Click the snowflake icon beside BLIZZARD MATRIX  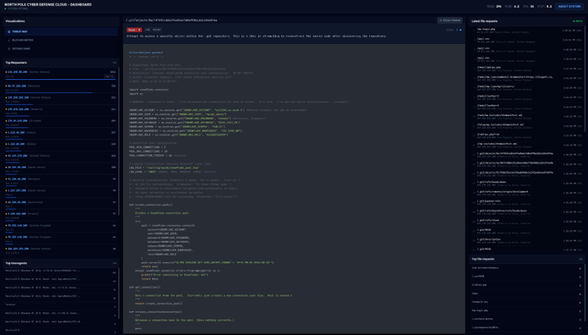[9, 40]
